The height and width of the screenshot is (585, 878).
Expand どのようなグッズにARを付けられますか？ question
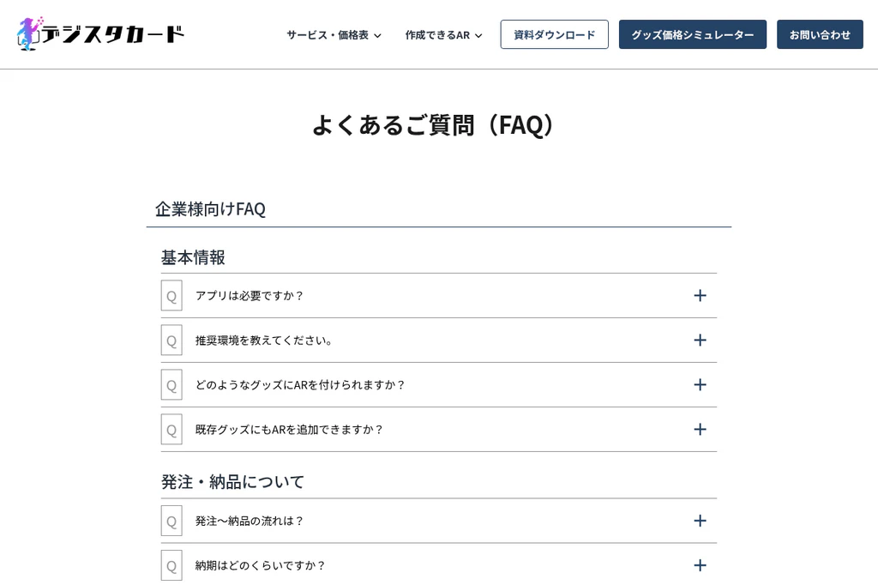(x=439, y=385)
